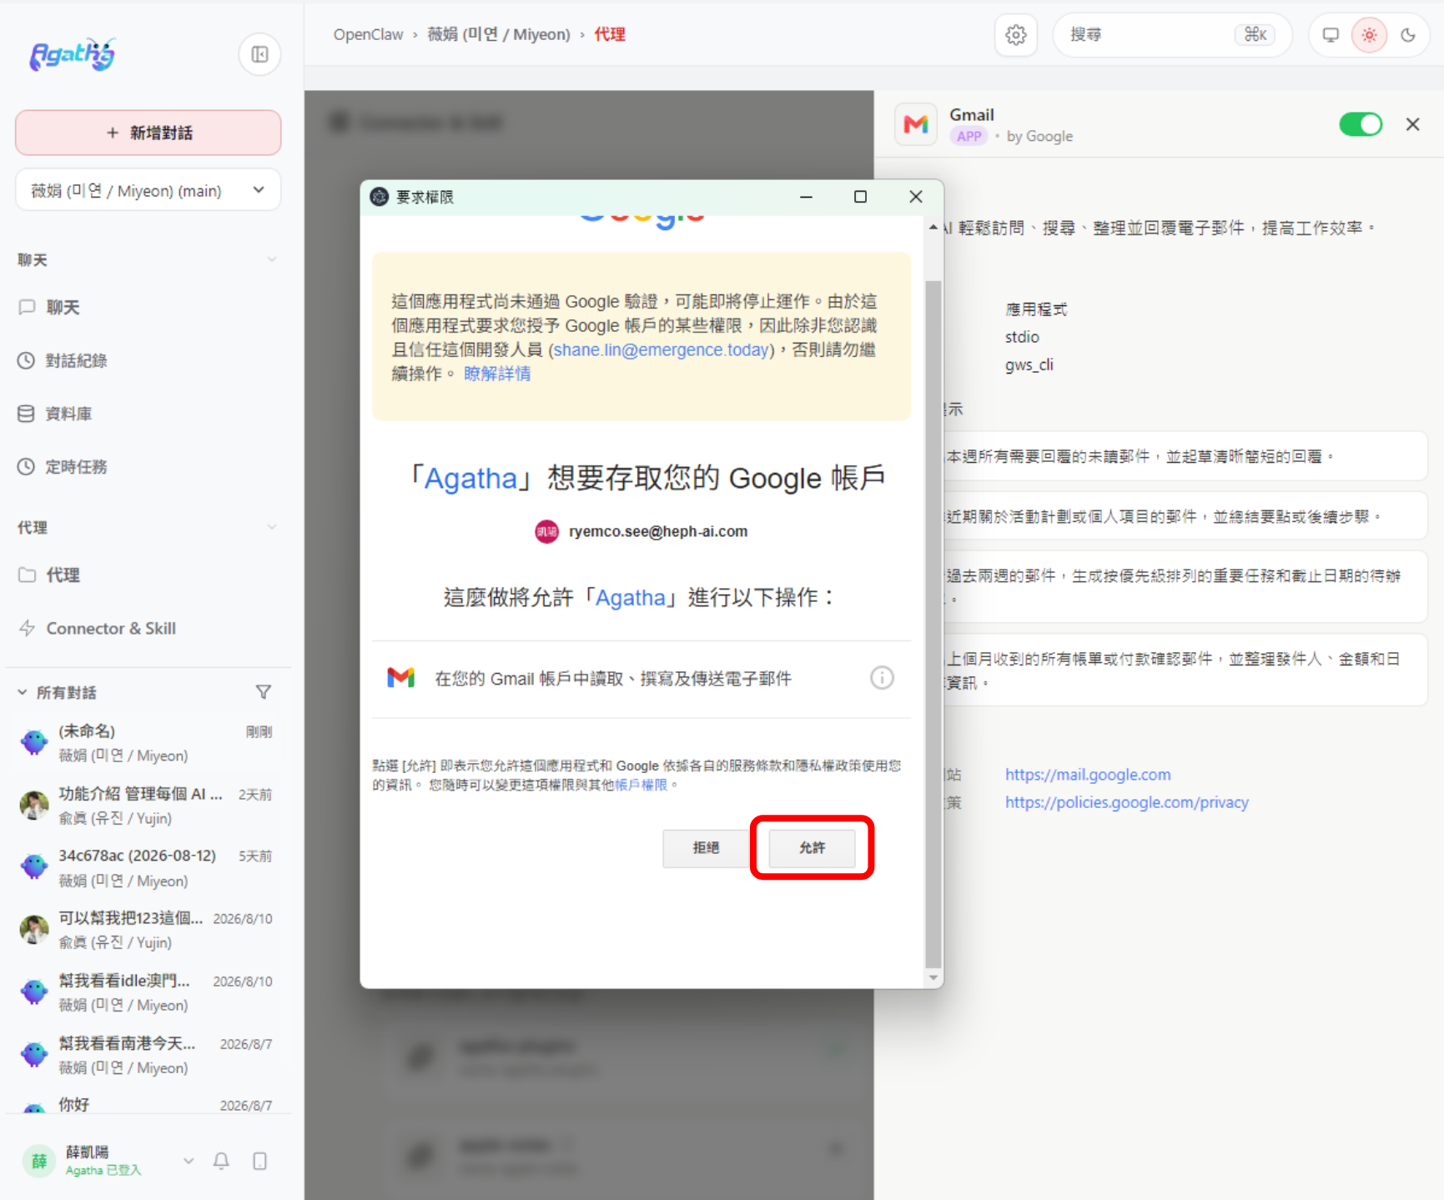This screenshot has width=1444, height=1200.
Task: Start a new conversation with 新增對話
Action: pyautogui.click(x=148, y=133)
